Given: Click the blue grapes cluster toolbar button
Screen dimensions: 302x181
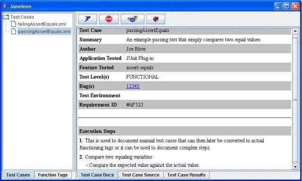Looking at the screenshot, I should (x=133, y=19).
